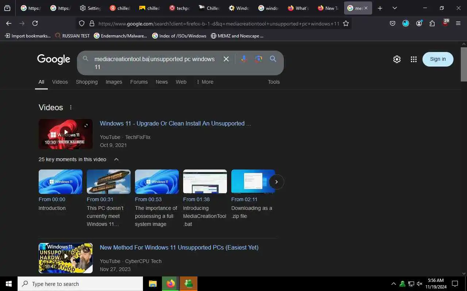The height and width of the screenshot is (291, 467).
Task: Click the address bar URL
Action: click(219, 23)
